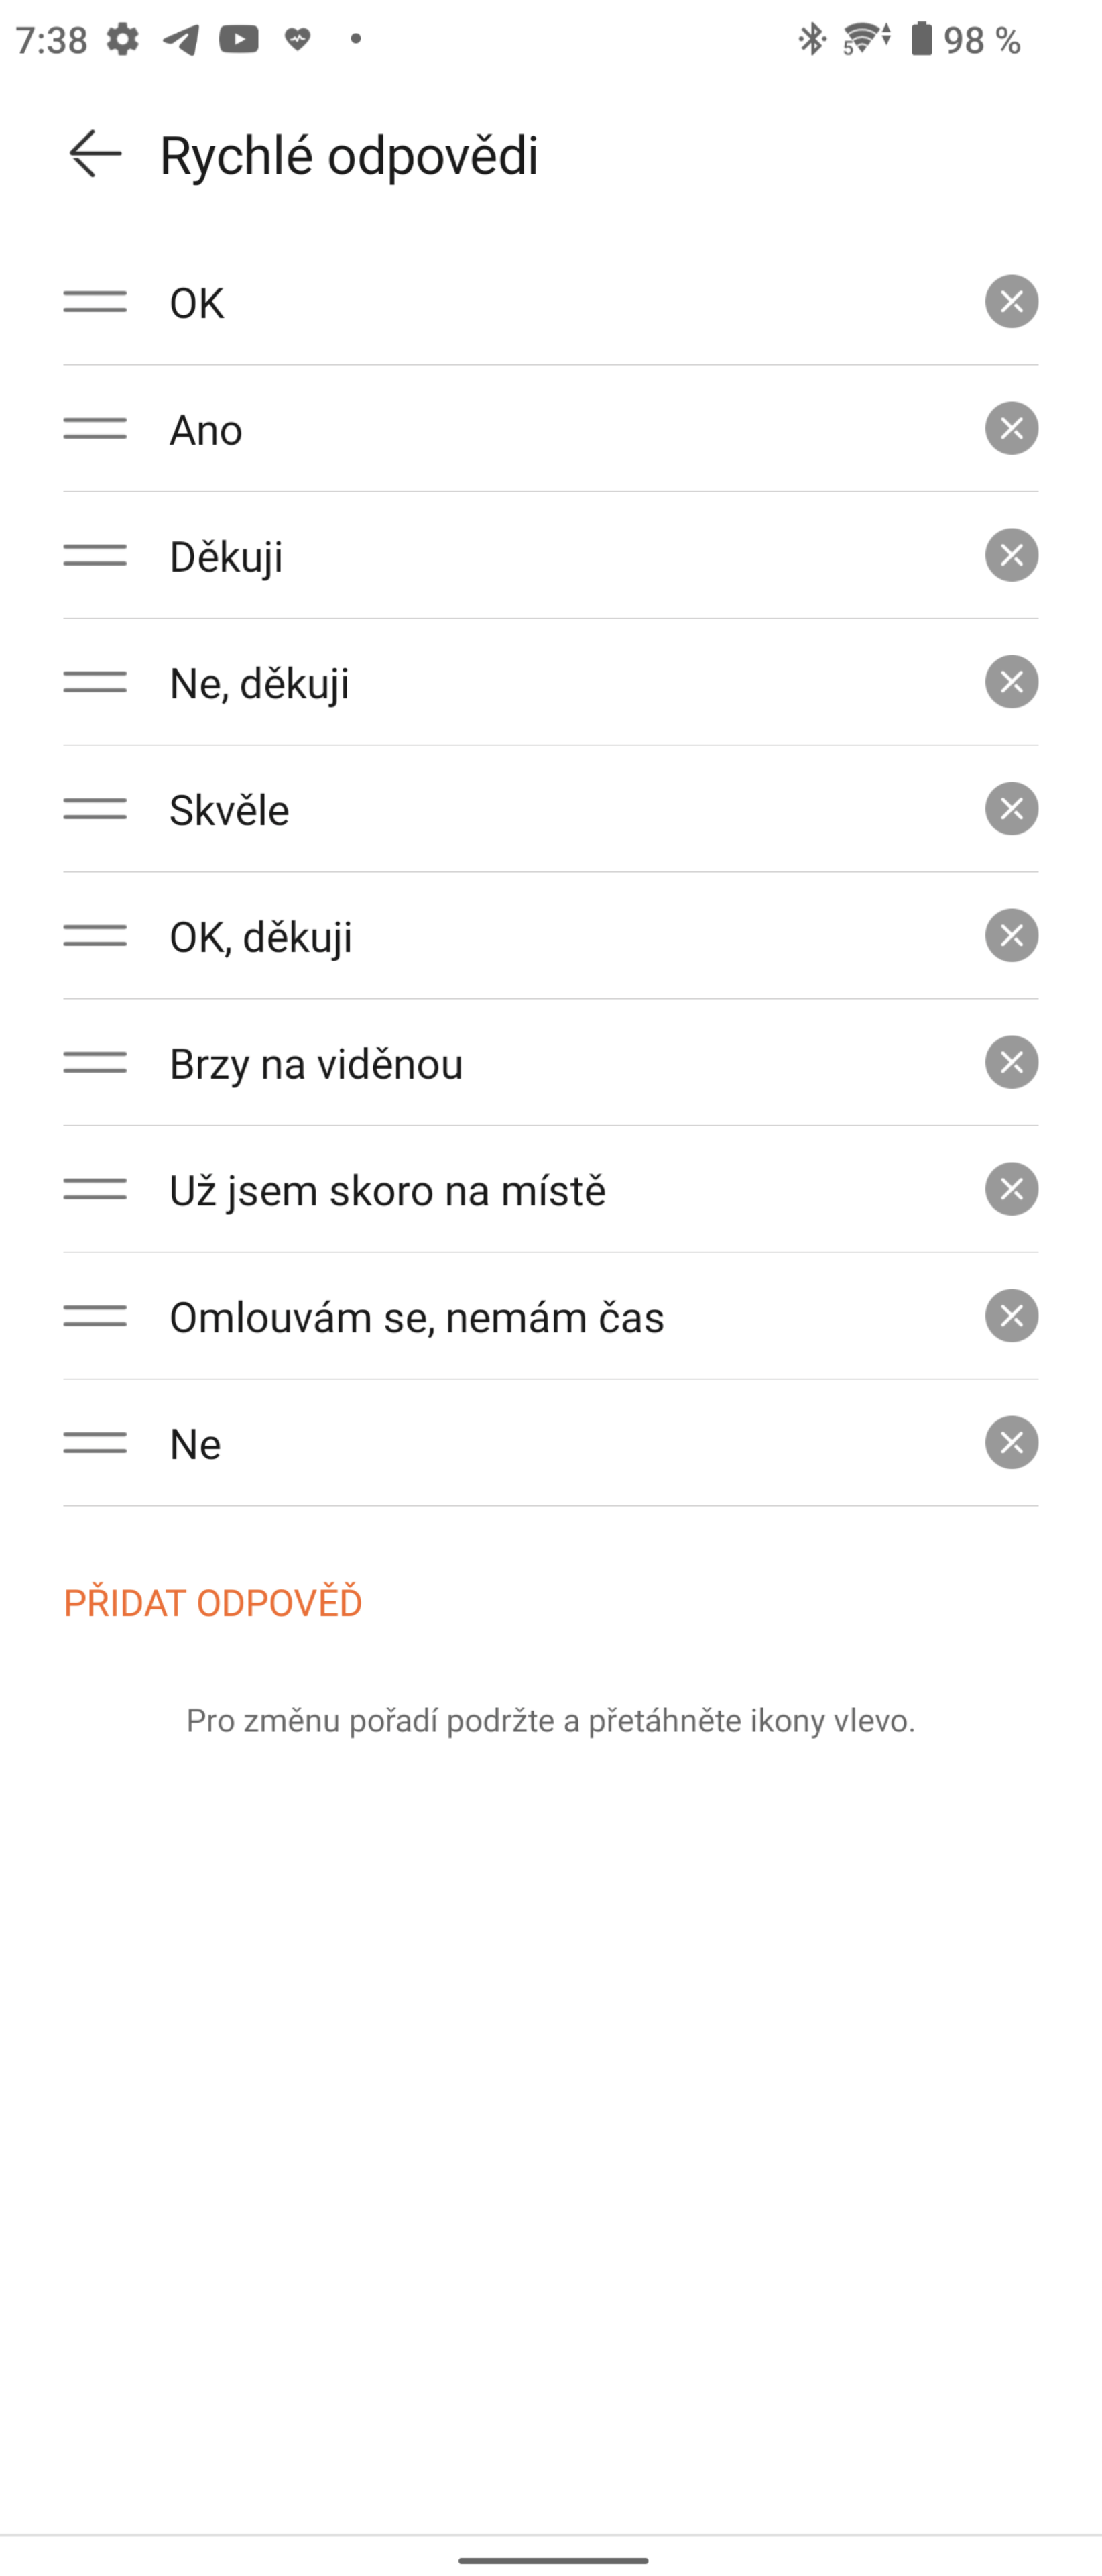Remove the last "Ne" reply
The width and height of the screenshot is (1102, 2576).
pyautogui.click(x=1011, y=1443)
